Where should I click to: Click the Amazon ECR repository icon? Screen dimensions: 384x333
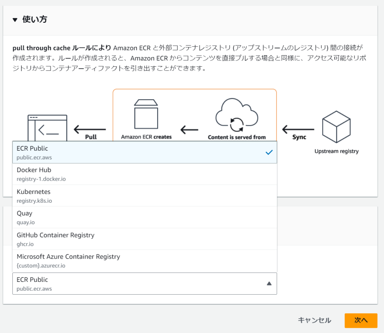pos(146,112)
